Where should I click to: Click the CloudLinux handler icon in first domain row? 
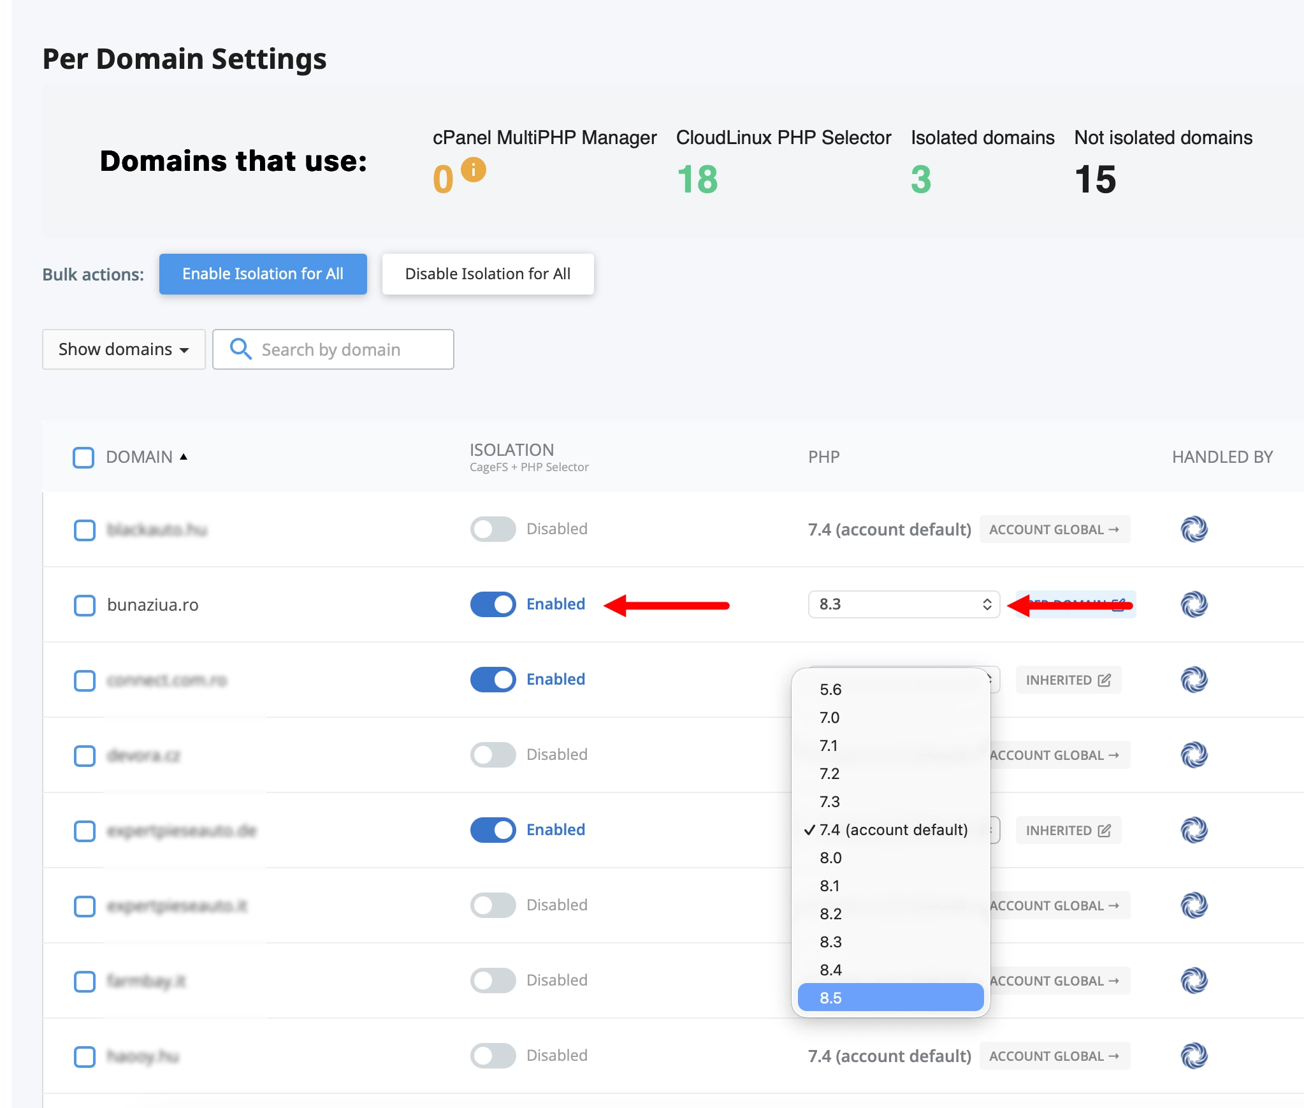pos(1194,529)
